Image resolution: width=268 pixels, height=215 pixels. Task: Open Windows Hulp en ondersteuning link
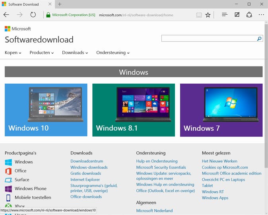point(165,184)
